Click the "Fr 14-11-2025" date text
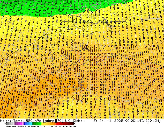164x127 pixels. (x=108, y=121)
